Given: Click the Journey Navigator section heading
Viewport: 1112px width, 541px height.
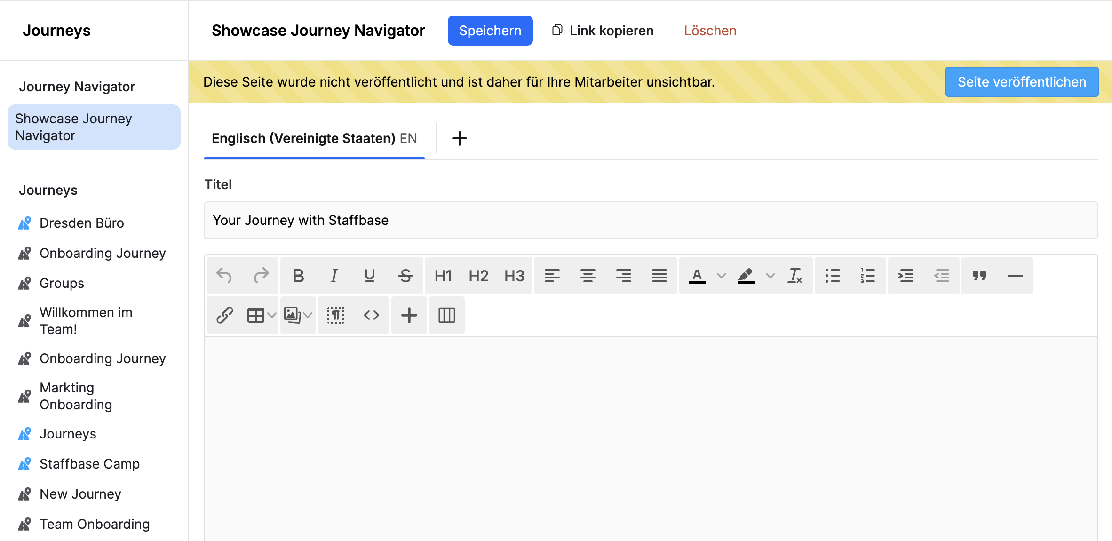Looking at the screenshot, I should (x=77, y=87).
